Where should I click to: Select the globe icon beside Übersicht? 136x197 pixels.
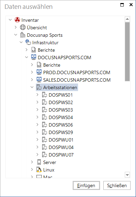coord(23,27)
